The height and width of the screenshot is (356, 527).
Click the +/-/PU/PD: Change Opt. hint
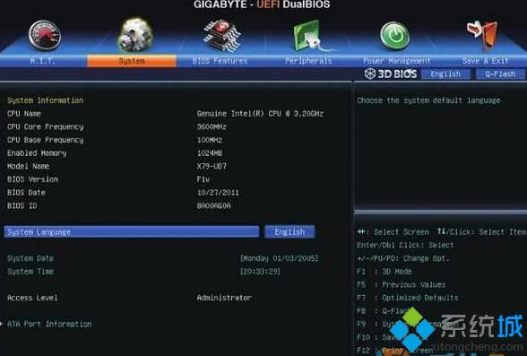coord(403,258)
